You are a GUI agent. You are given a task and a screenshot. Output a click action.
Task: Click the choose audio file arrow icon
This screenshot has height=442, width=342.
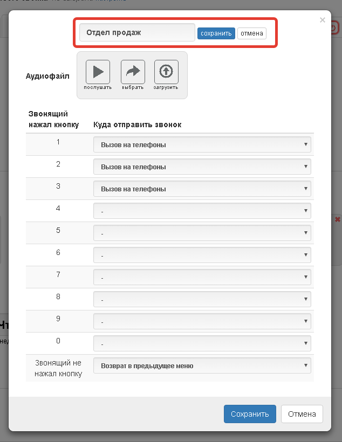point(133,72)
